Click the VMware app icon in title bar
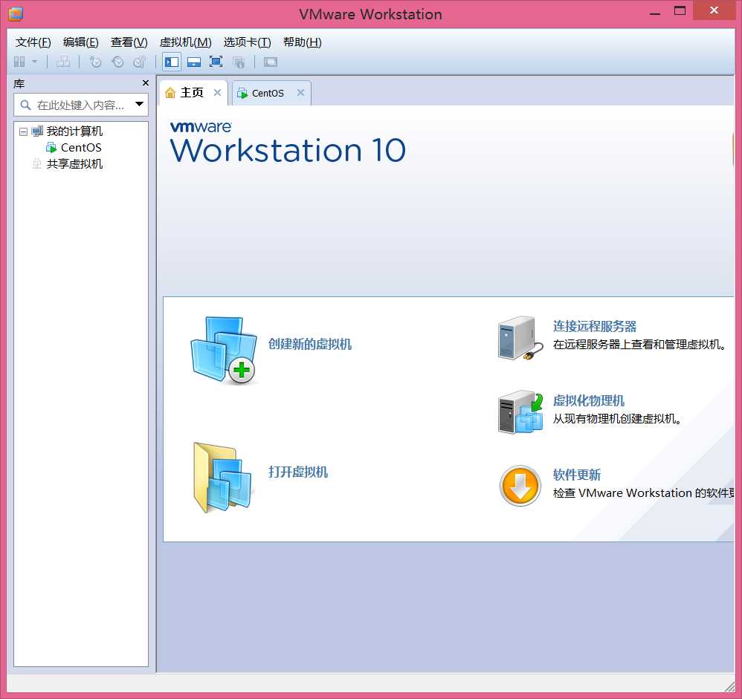742x699 pixels. [x=16, y=13]
